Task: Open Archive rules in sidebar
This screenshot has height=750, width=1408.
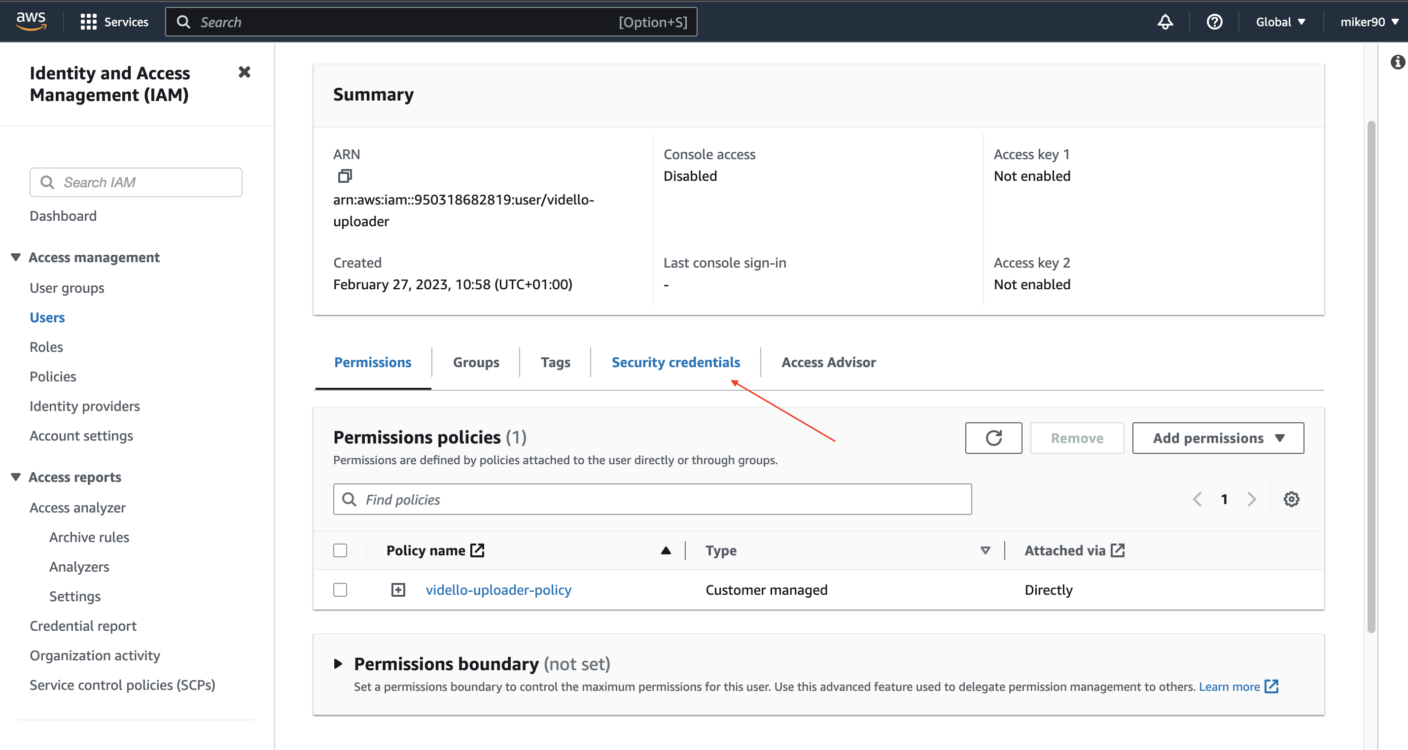Action: [x=89, y=537]
